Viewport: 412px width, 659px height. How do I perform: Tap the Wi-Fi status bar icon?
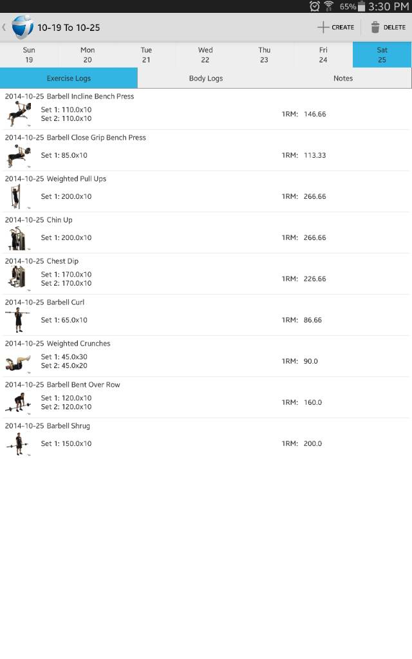pos(329,6)
